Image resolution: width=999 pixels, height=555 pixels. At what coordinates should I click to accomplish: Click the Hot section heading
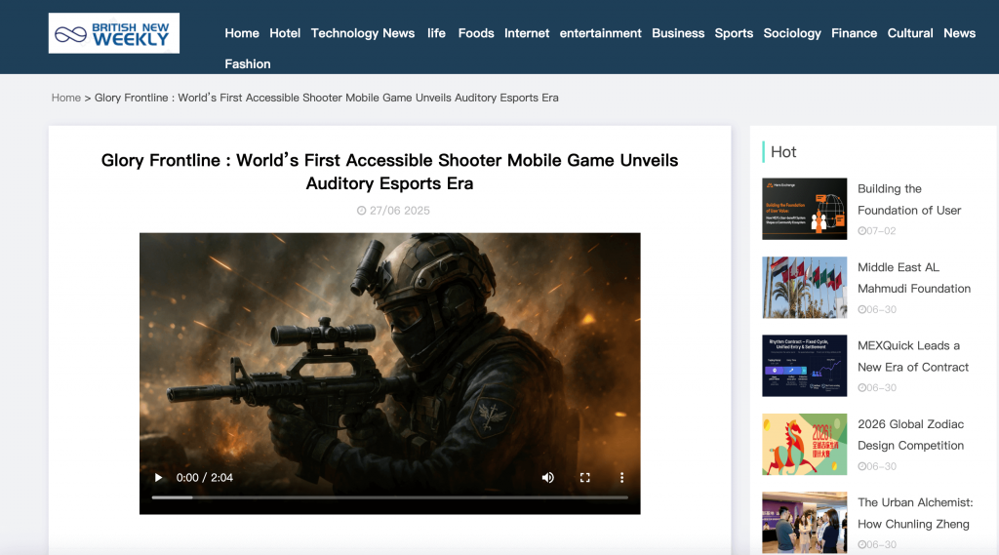coord(783,151)
